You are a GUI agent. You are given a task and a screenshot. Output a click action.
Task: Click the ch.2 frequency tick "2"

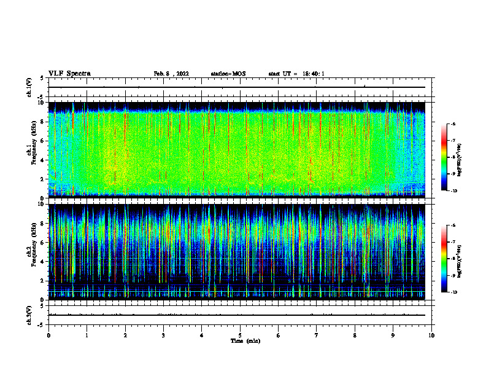pos(43,281)
